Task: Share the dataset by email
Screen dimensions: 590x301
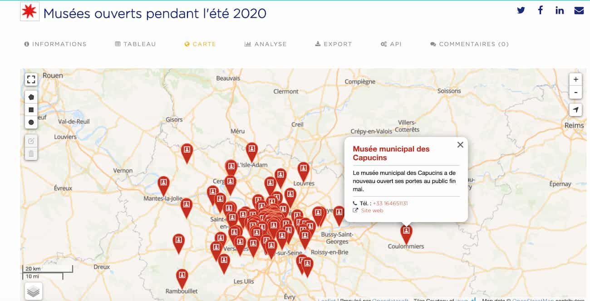Action: coord(579,10)
